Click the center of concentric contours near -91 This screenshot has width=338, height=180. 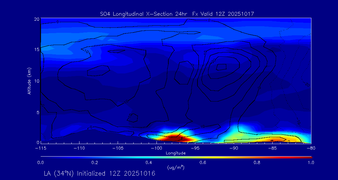[x=222, y=67]
